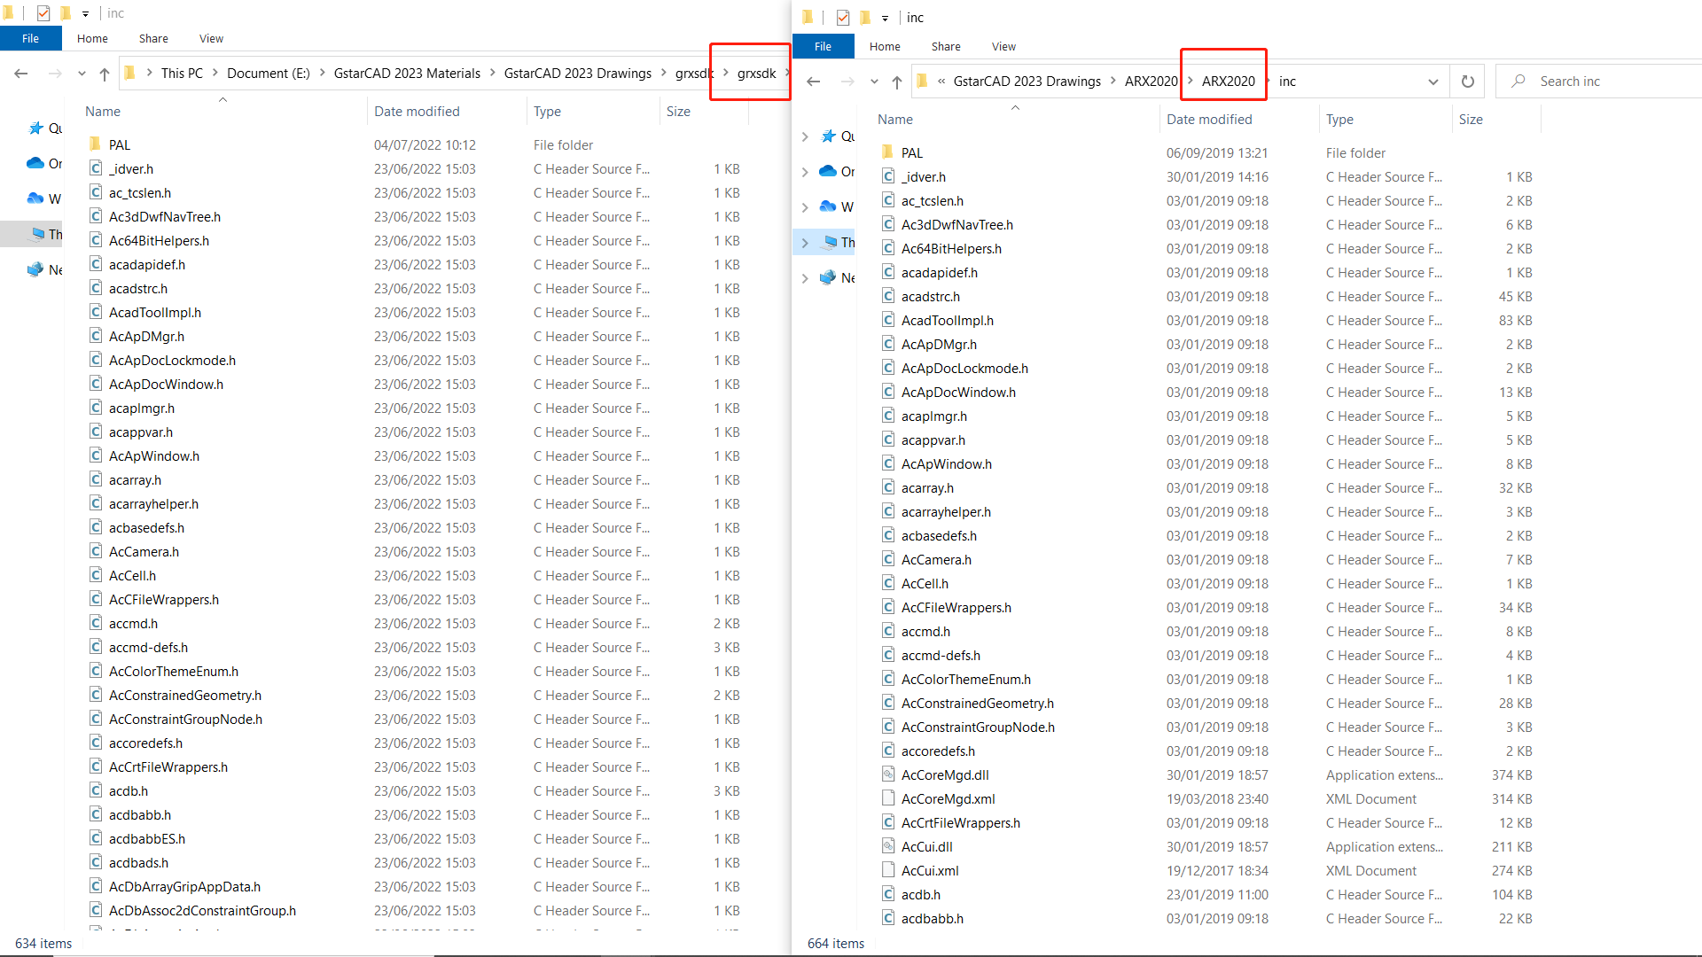Select AcCui.xml document icon
The width and height of the screenshot is (1702, 957).
coord(888,870)
